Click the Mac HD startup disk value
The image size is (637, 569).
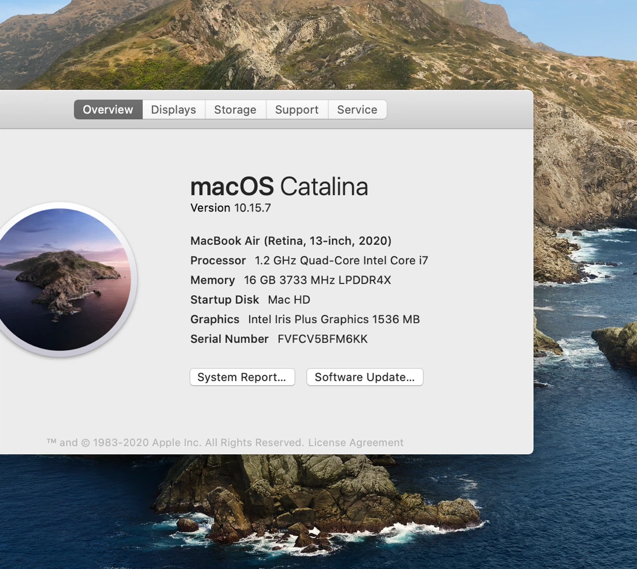[x=289, y=300]
